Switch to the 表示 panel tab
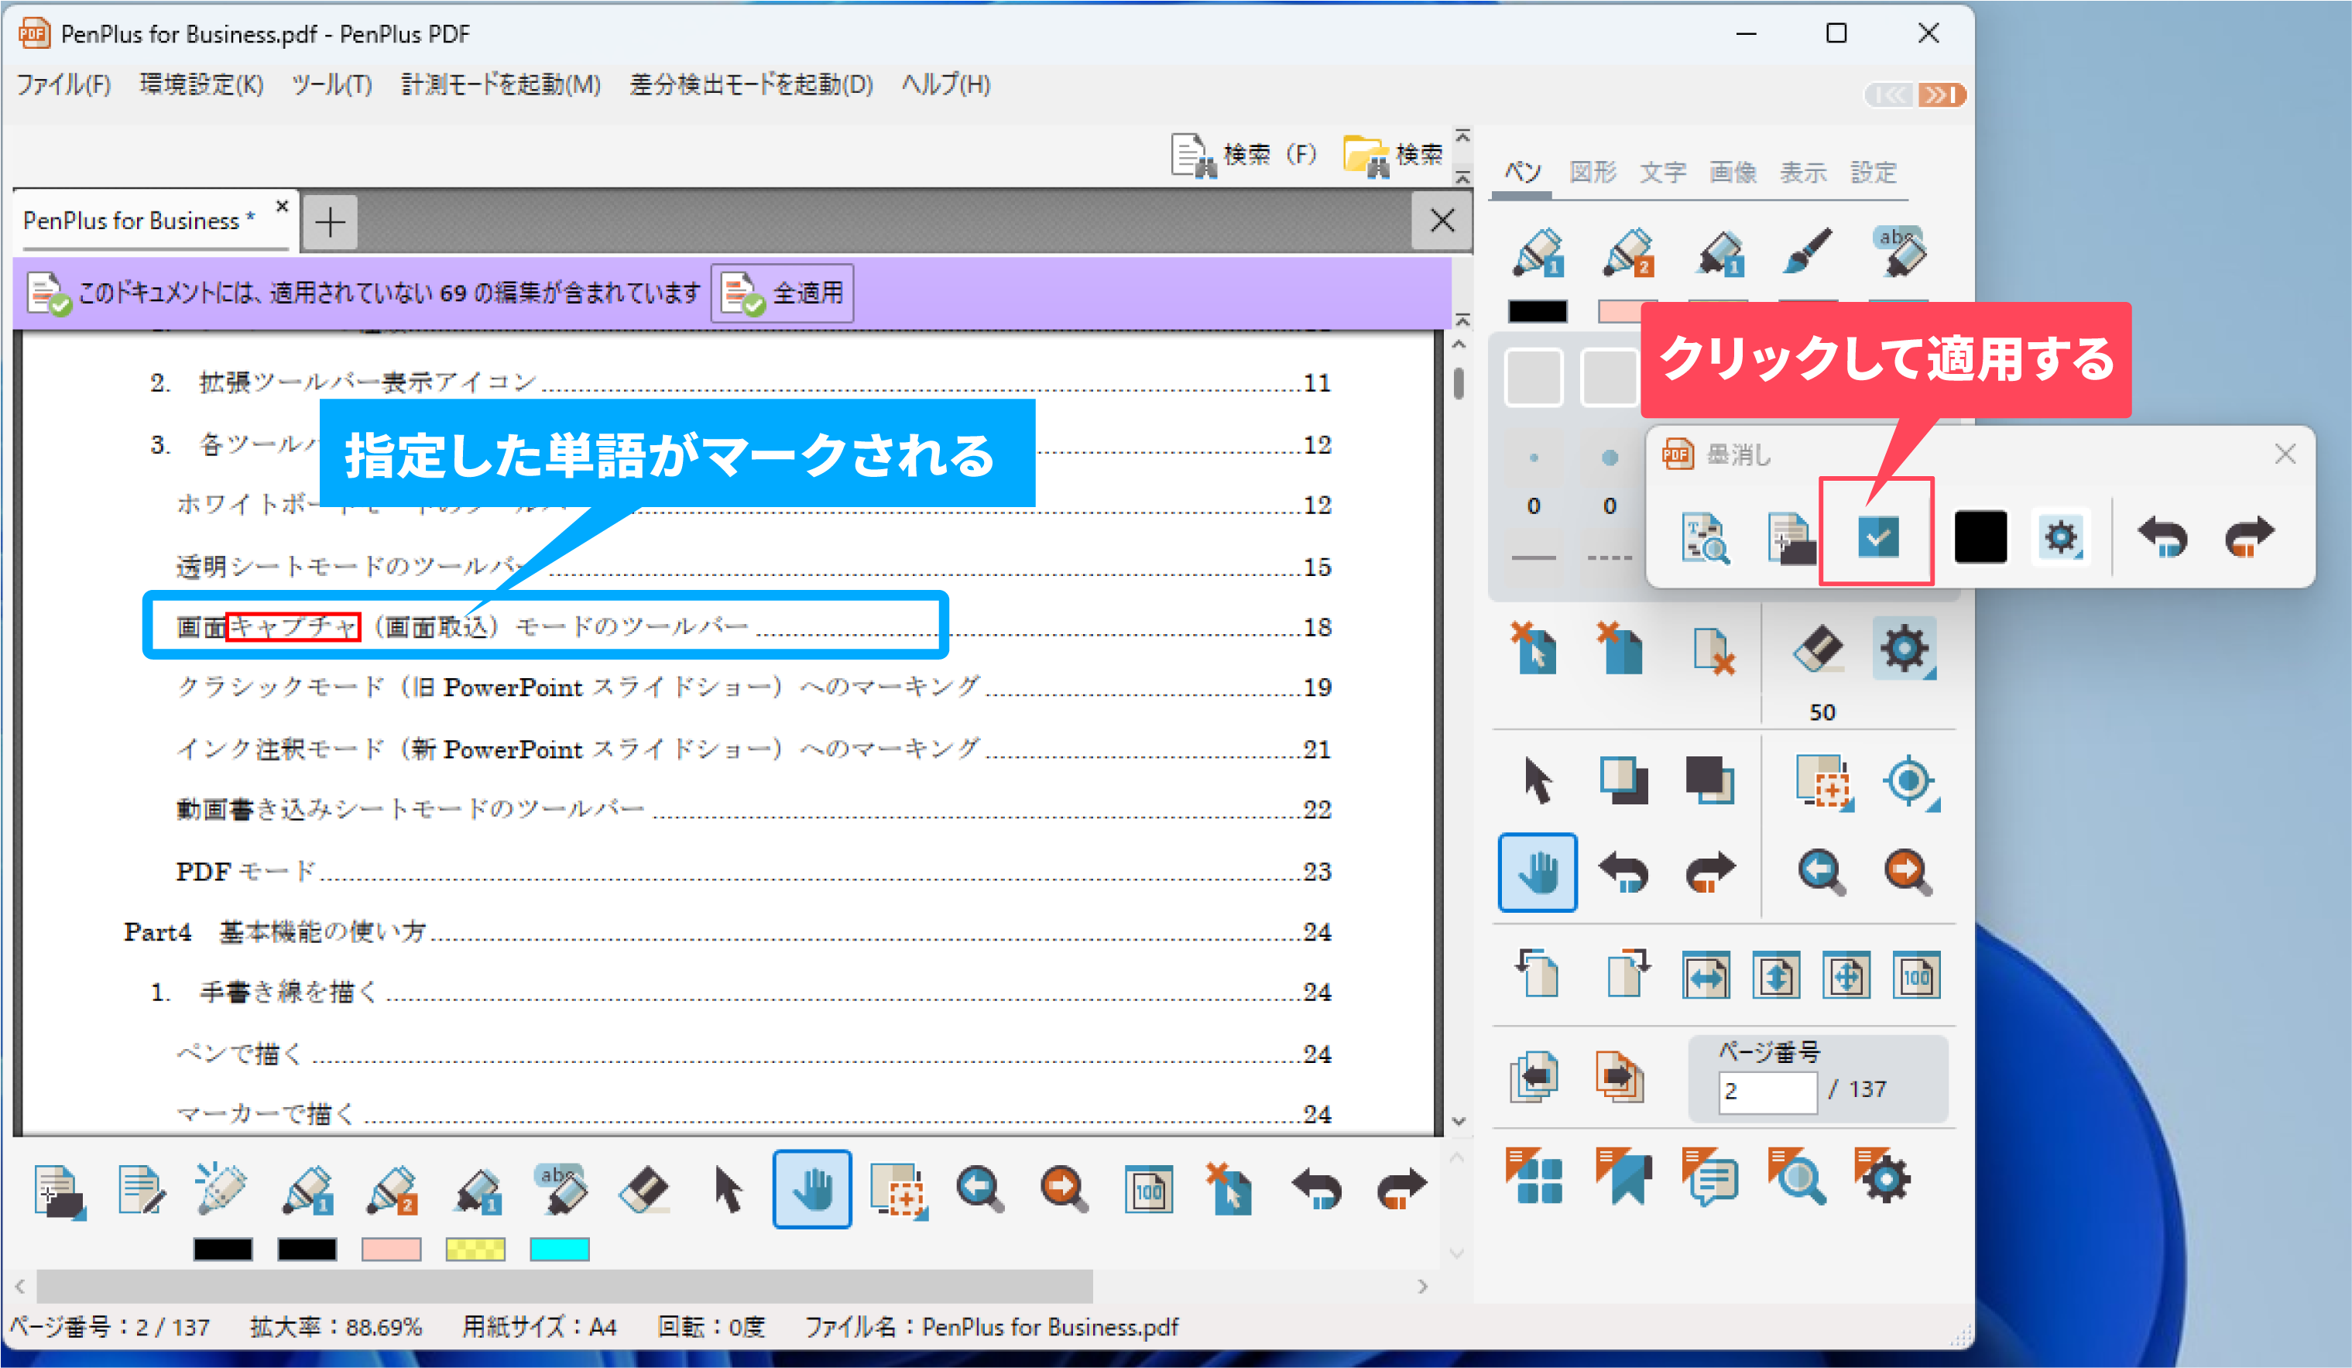The height and width of the screenshot is (1368, 2352). click(1803, 172)
